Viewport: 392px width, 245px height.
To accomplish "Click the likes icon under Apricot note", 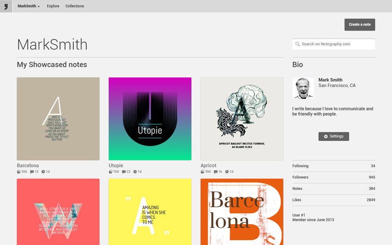I will click(x=202, y=172).
